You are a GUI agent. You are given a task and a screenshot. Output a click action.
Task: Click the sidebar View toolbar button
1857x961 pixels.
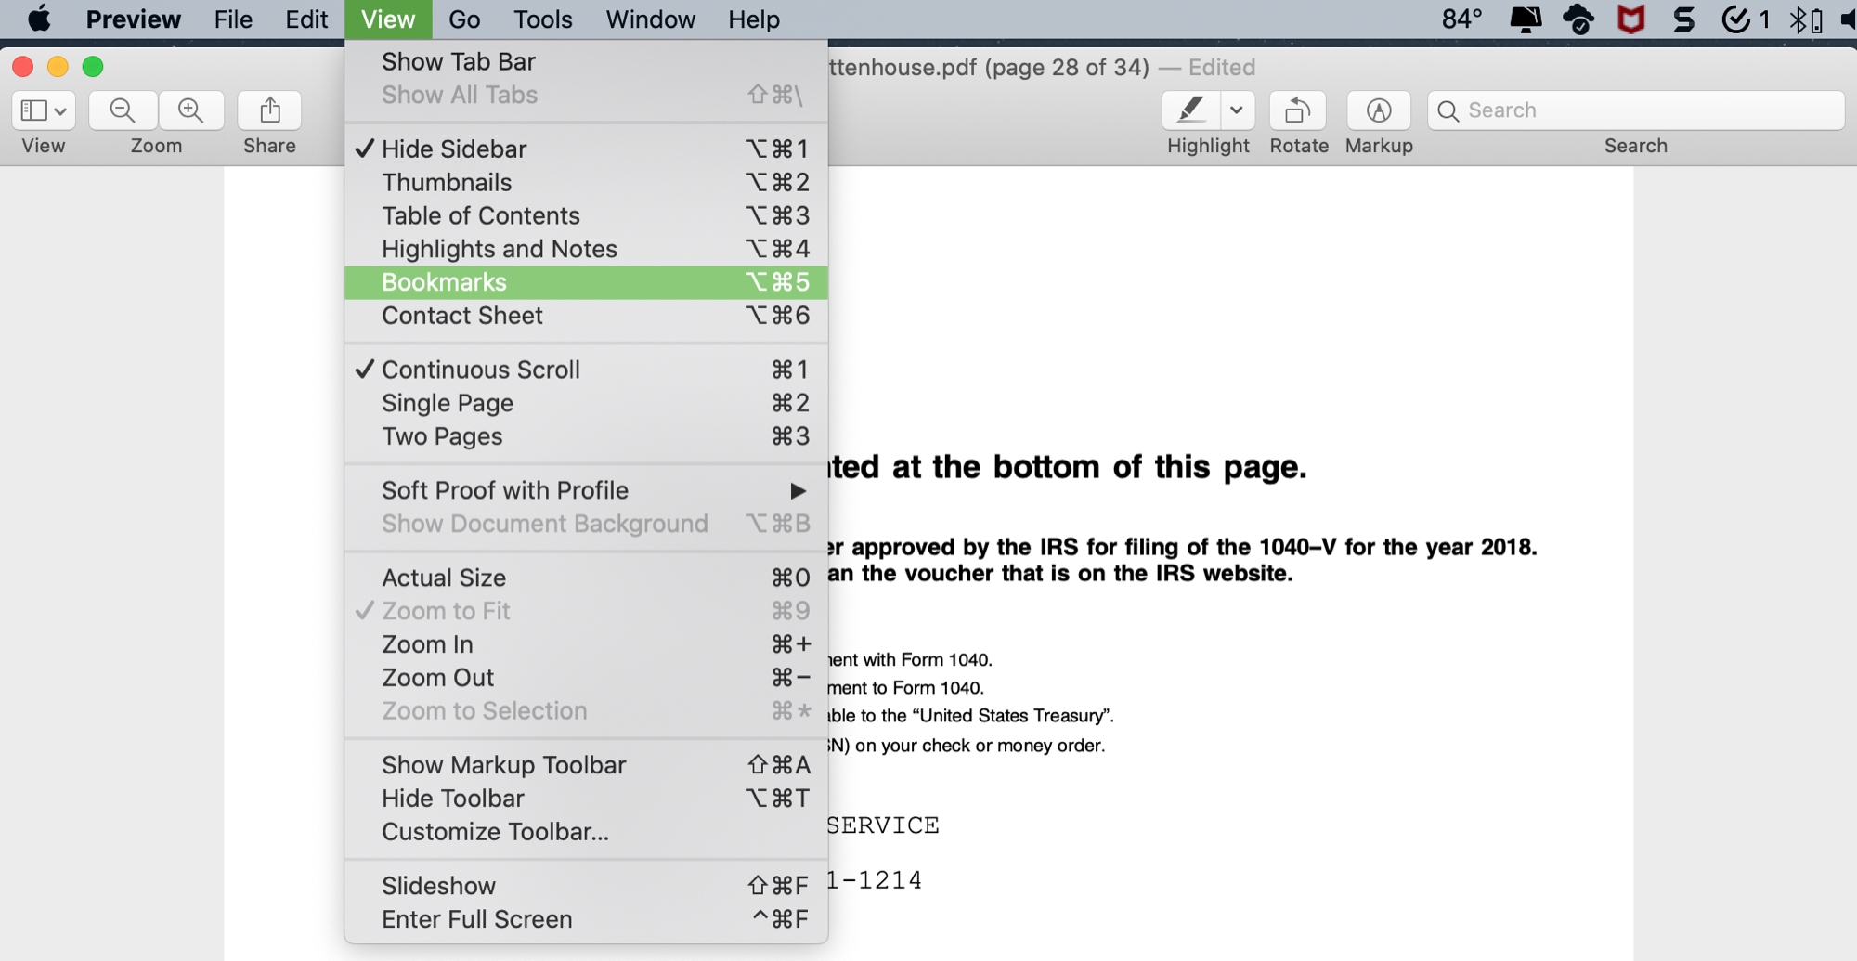pyautogui.click(x=44, y=110)
